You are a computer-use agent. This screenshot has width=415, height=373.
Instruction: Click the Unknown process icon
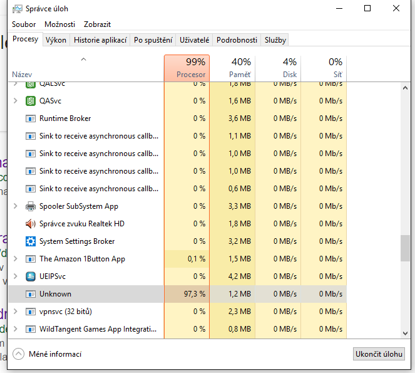pyautogui.click(x=30, y=294)
